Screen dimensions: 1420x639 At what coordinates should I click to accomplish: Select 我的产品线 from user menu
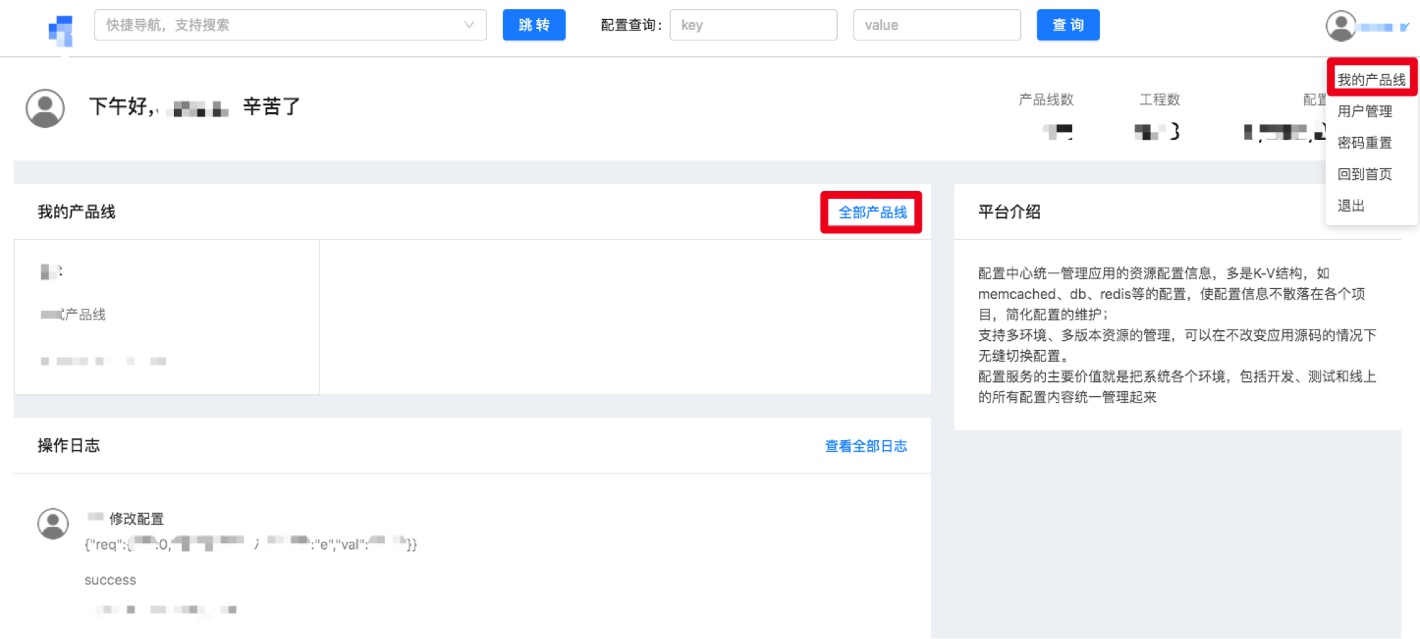pyautogui.click(x=1371, y=80)
